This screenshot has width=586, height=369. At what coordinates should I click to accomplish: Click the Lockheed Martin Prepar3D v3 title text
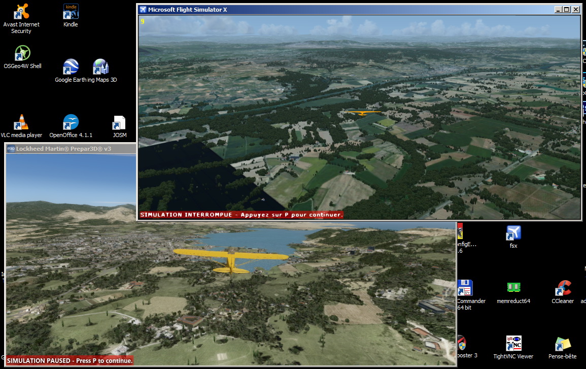tap(63, 149)
